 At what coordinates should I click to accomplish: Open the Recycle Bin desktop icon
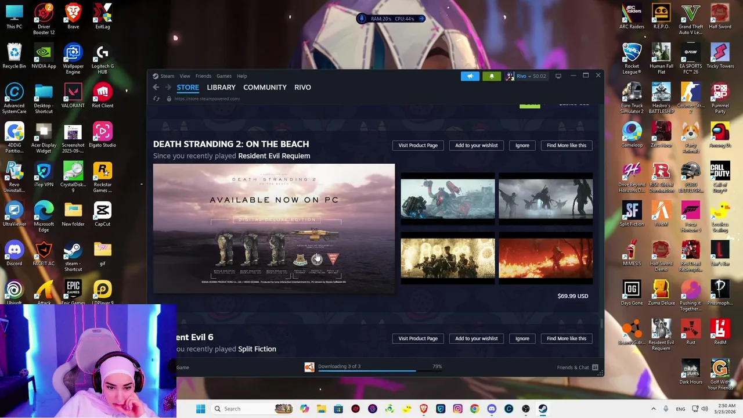15,56
